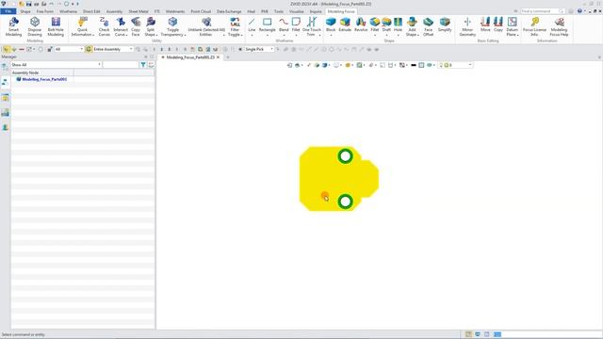Open the Dispose Drawing tool
Viewport: 603px width, 339px height.
35,27
